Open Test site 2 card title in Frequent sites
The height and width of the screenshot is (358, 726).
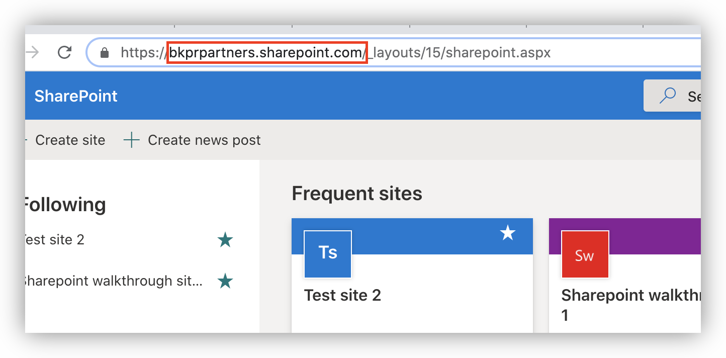(342, 295)
